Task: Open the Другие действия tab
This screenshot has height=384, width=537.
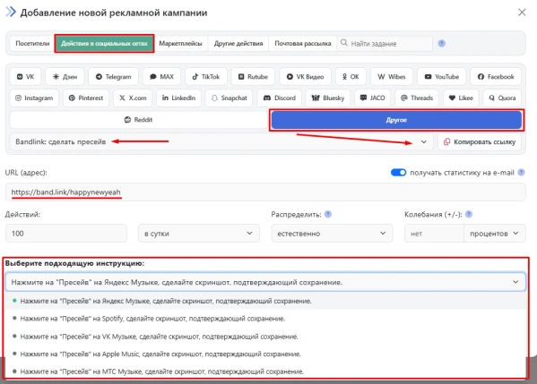Action: pos(238,44)
